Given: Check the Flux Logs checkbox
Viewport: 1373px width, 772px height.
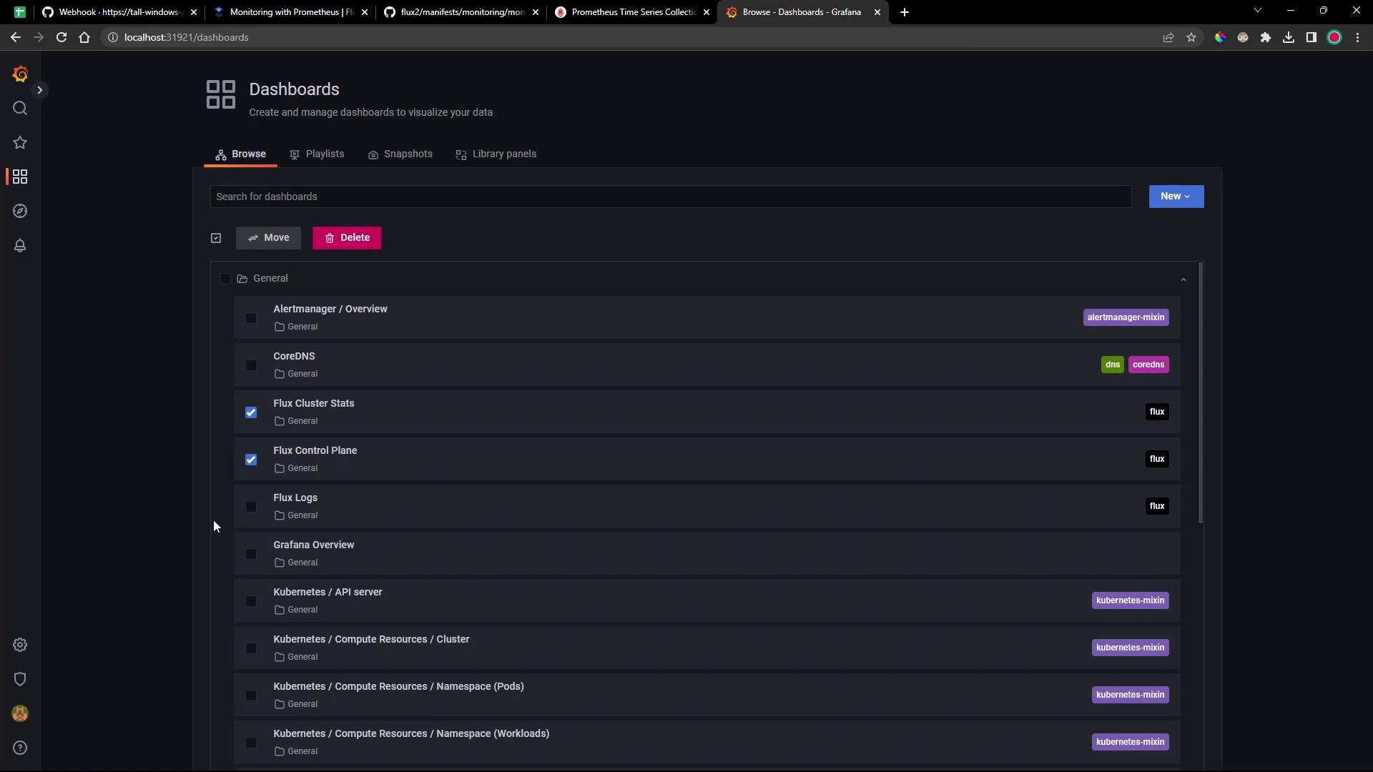Looking at the screenshot, I should (x=251, y=507).
